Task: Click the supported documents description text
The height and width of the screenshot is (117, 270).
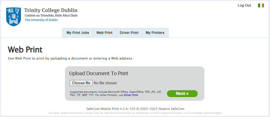Action: coord(116,92)
